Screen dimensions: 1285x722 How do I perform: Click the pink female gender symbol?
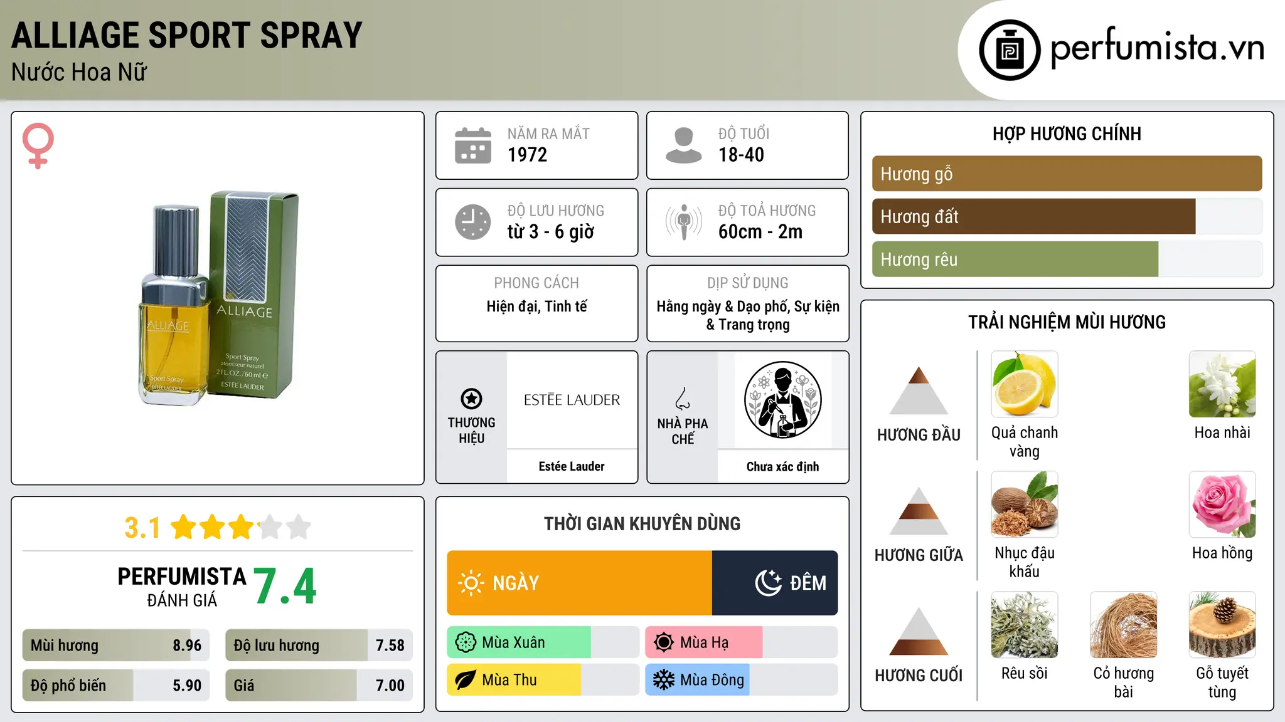38,145
